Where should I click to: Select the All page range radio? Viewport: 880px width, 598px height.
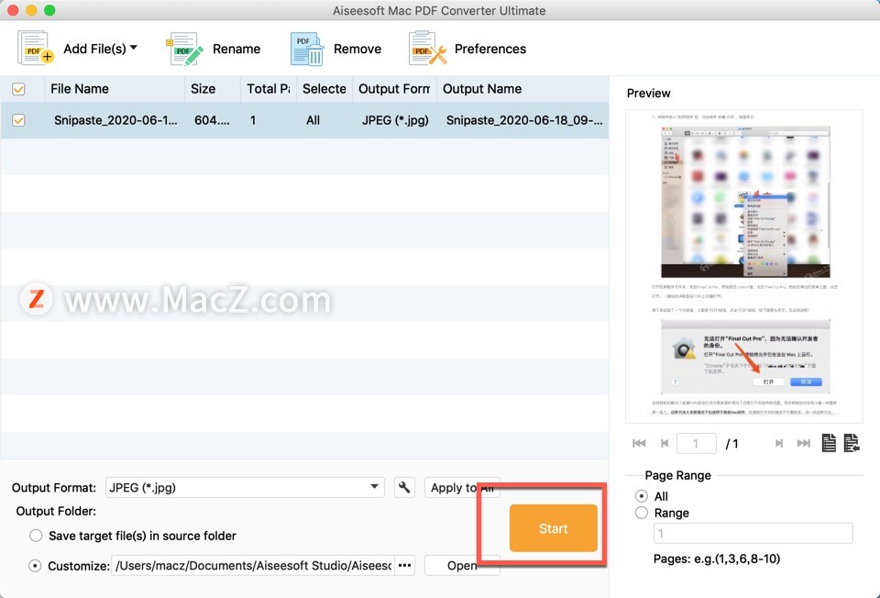pos(642,496)
